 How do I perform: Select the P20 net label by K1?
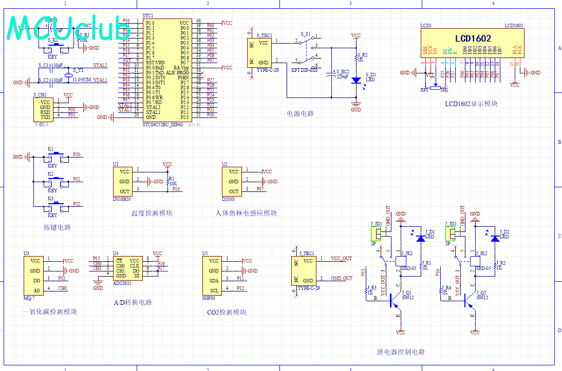tap(77, 154)
